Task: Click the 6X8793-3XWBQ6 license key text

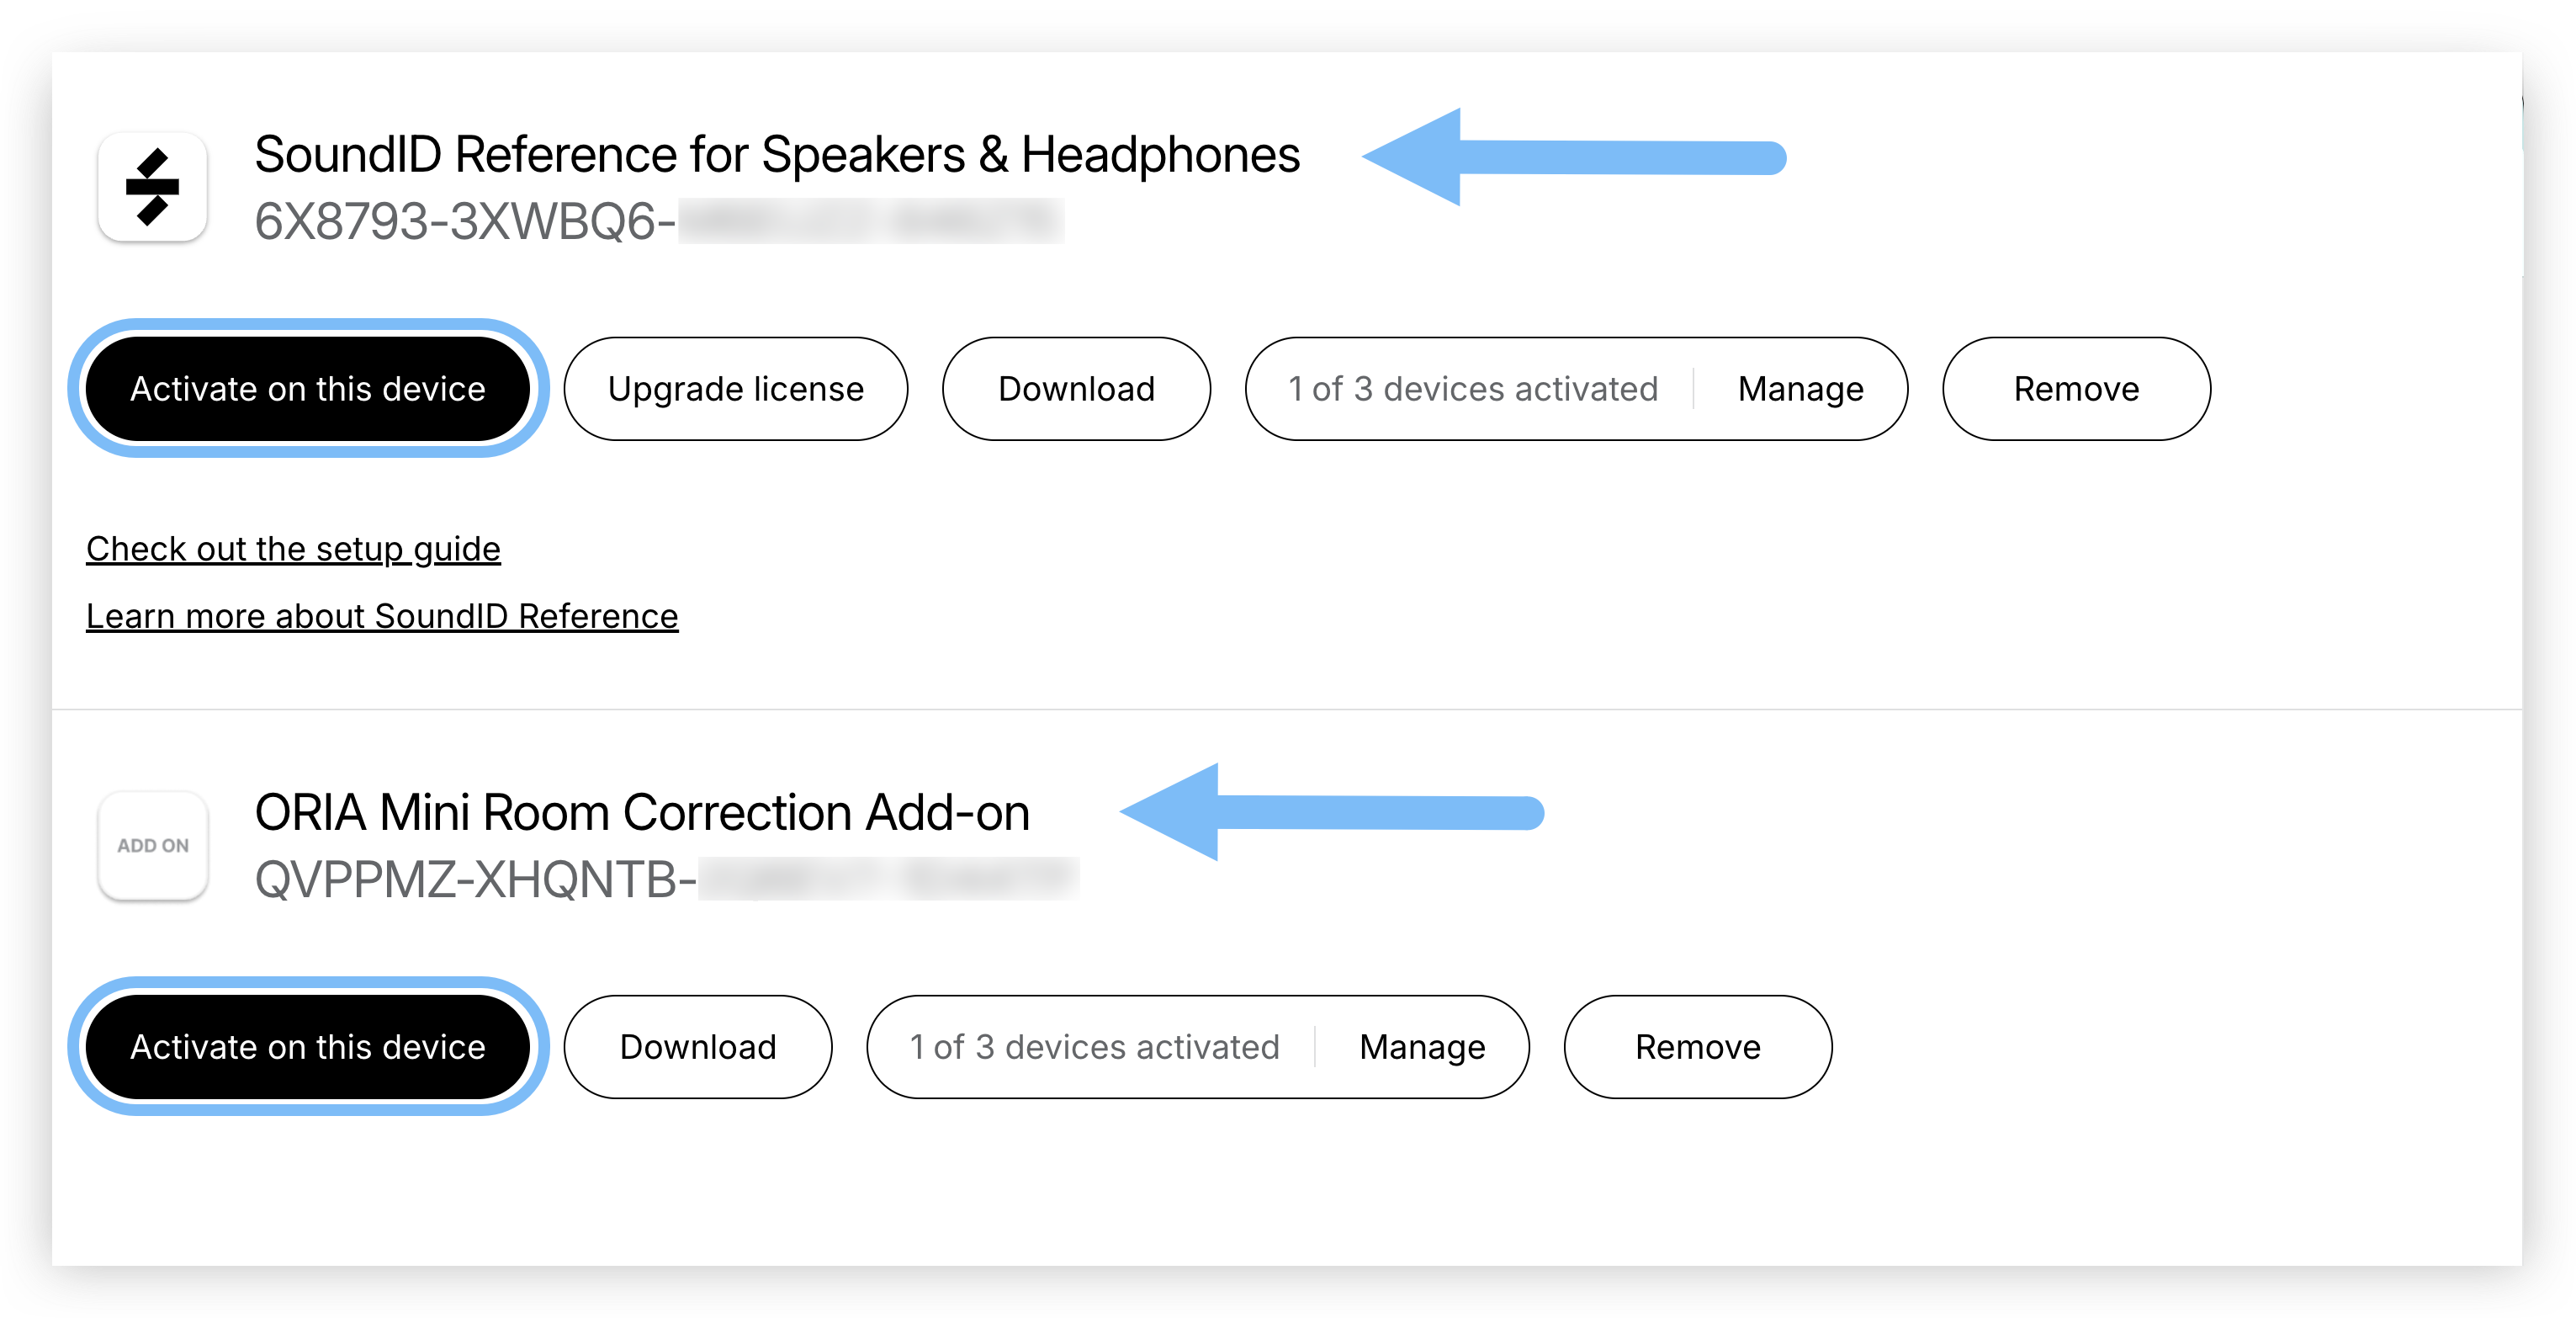Action: (x=464, y=221)
